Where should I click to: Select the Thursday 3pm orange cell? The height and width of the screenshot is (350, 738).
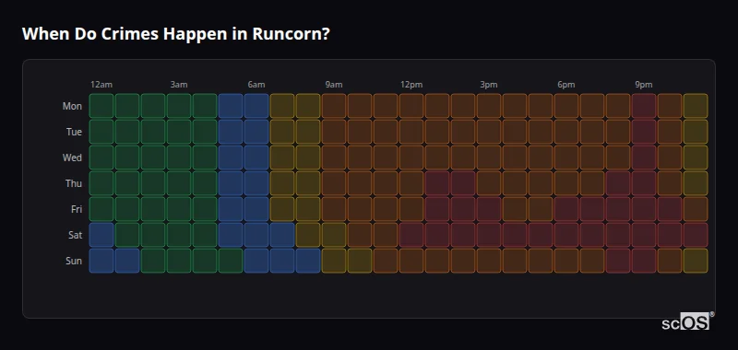[x=489, y=183]
